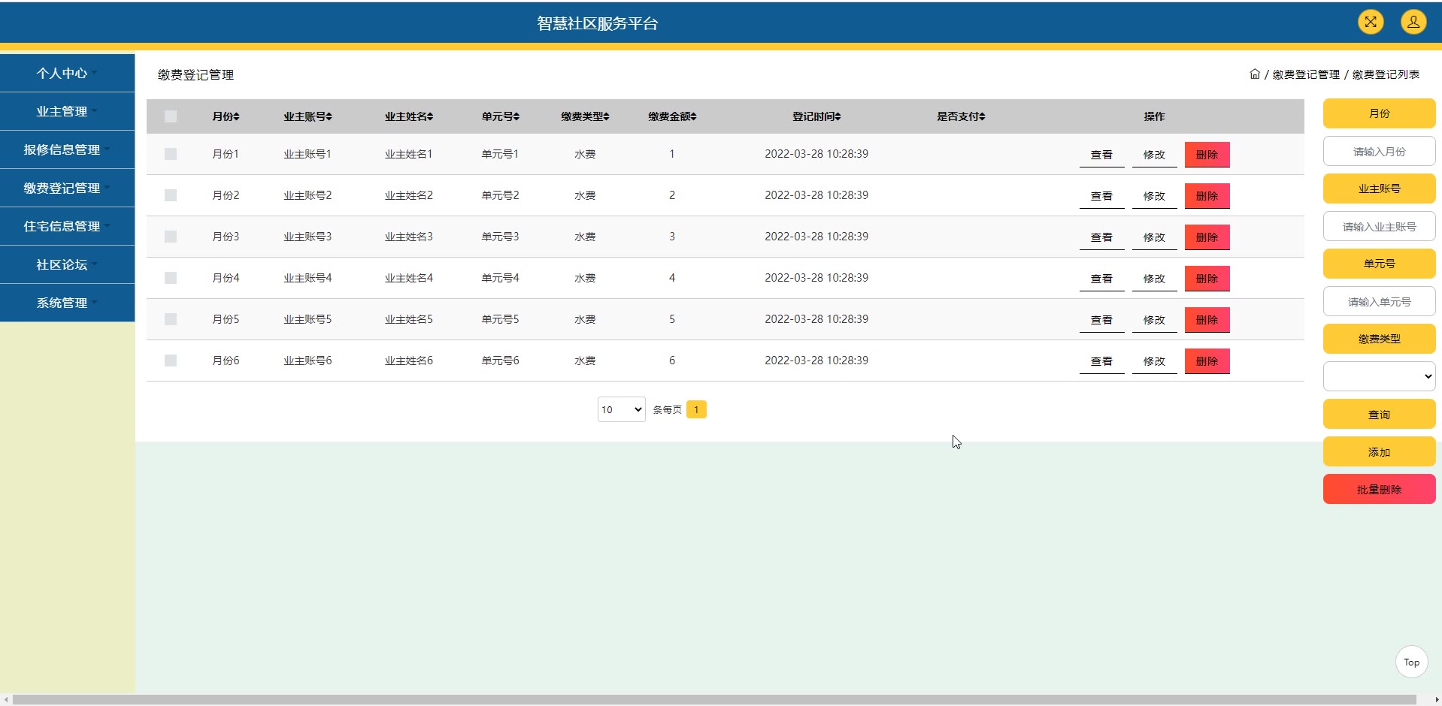
Task: Click 删除 button for 月份3 row
Action: coord(1207,237)
